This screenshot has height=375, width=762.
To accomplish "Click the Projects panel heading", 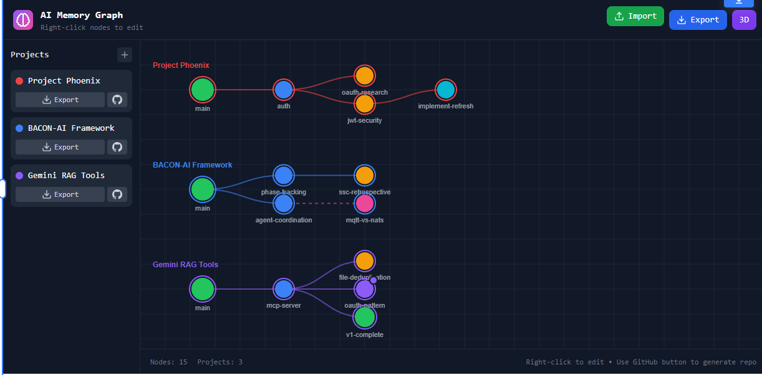I will click(30, 55).
